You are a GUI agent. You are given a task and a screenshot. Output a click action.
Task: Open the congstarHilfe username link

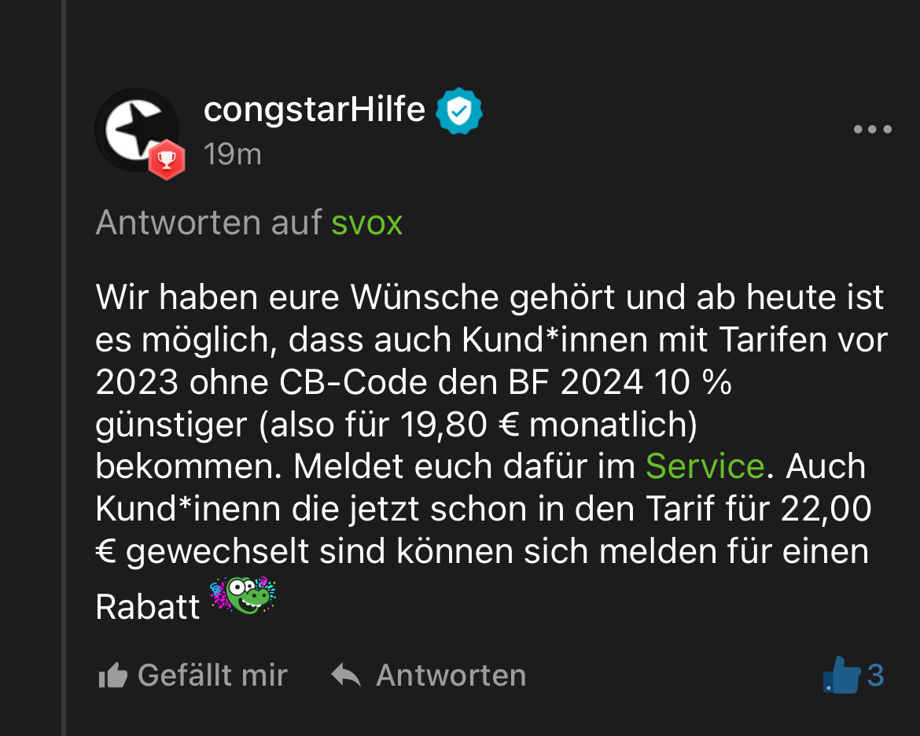[314, 109]
